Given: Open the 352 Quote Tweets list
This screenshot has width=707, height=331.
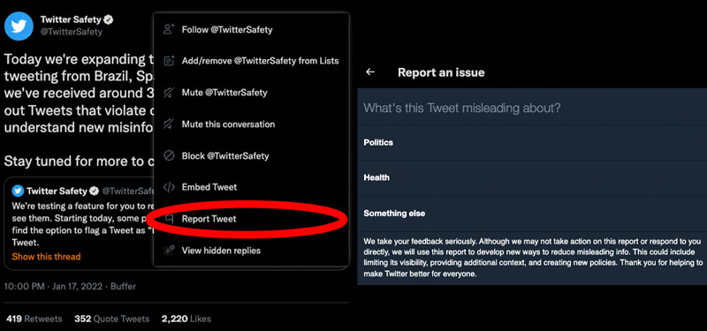Looking at the screenshot, I should (x=112, y=319).
